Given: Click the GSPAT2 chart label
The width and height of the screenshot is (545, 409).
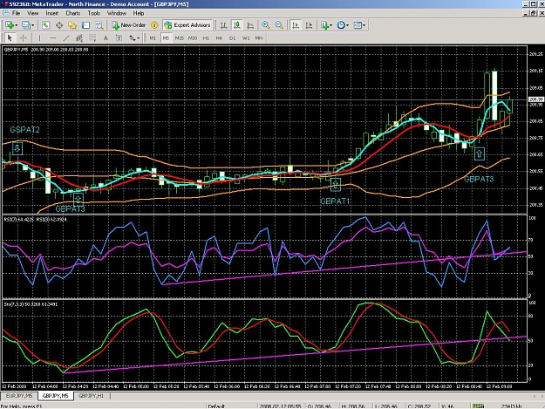Looking at the screenshot, I should coord(24,130).
